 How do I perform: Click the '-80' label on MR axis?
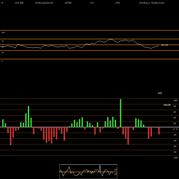(x=175, y=152)
